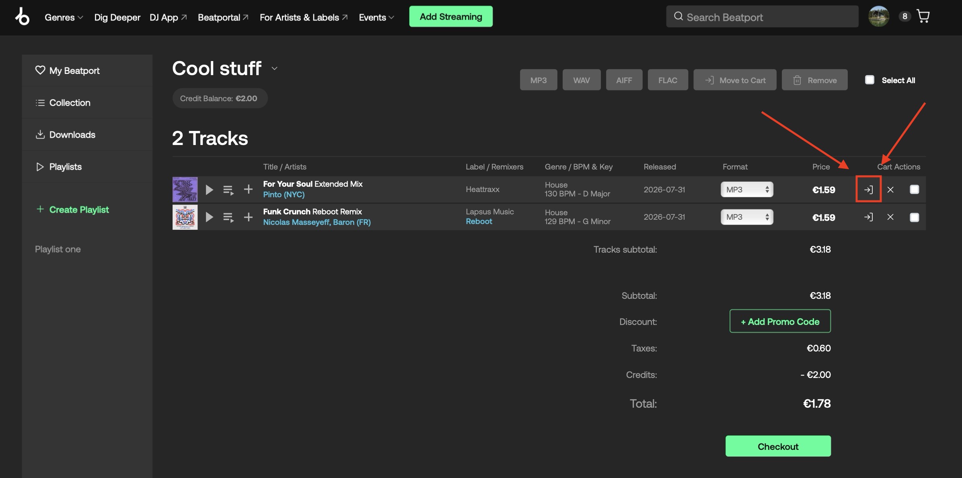This screenshot has height=478, width=962.
Task: Click the search magnifier icon
Action: 678,16
